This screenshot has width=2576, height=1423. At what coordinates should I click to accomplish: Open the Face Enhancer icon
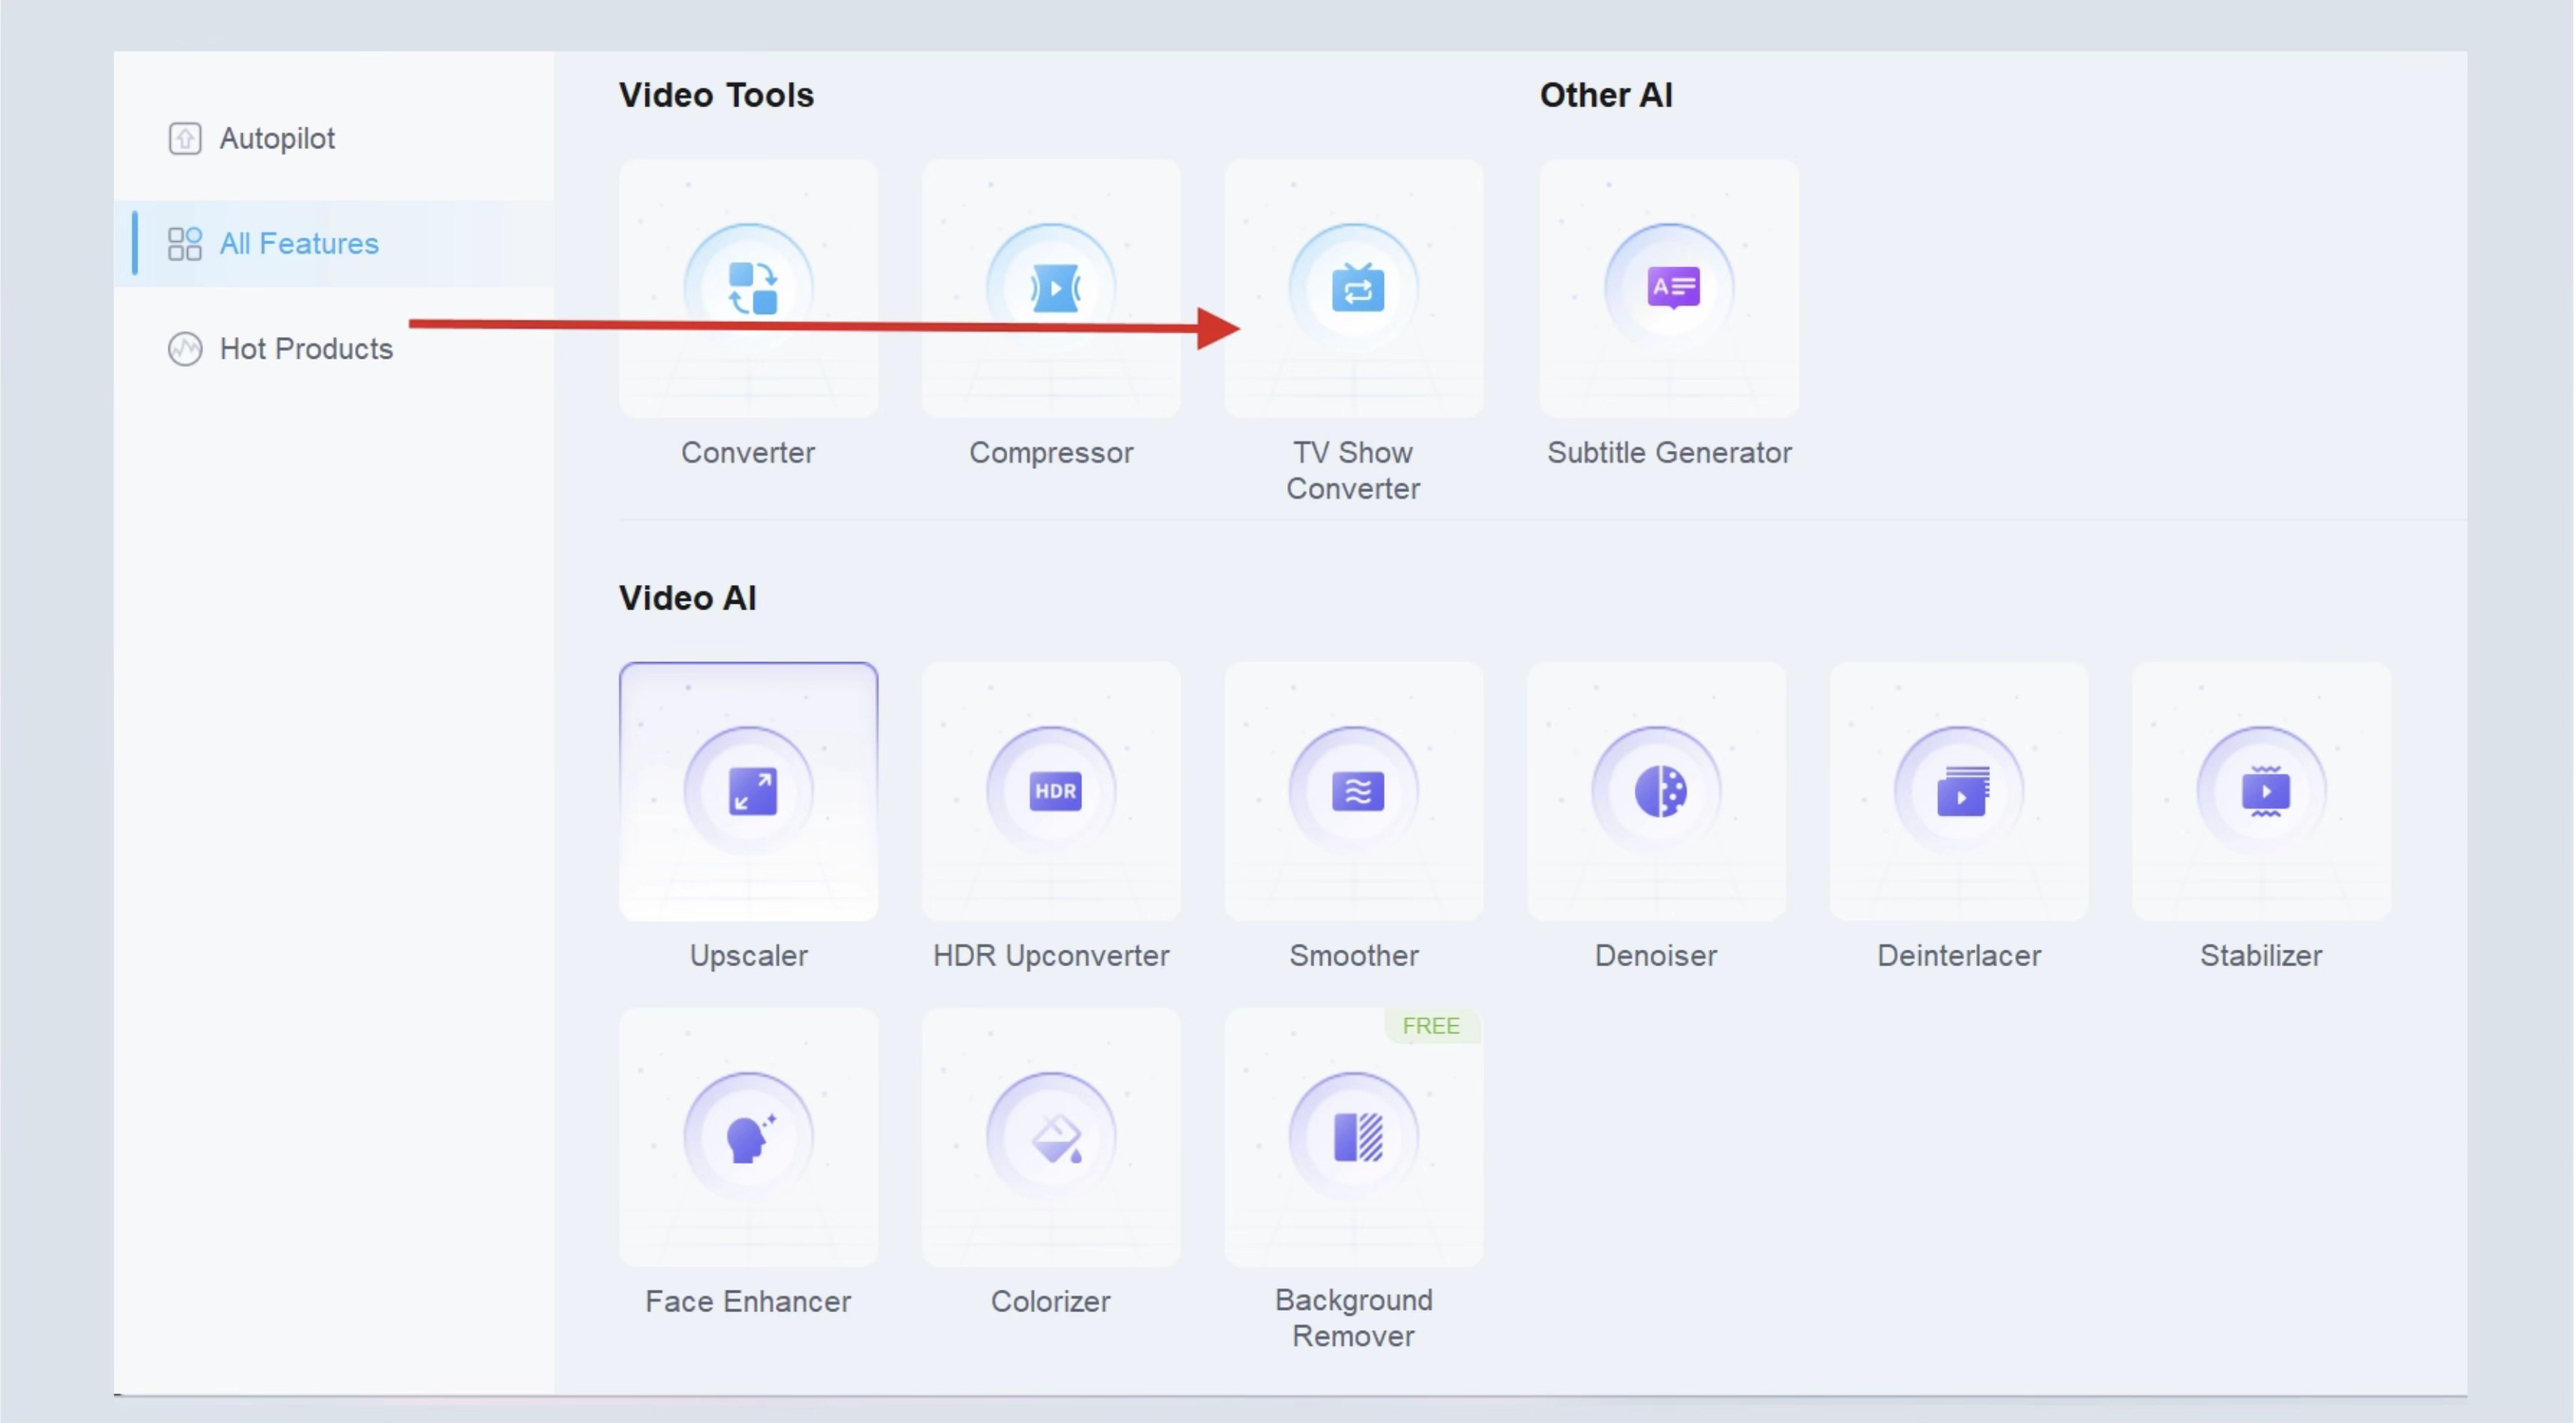(750, 1137)
